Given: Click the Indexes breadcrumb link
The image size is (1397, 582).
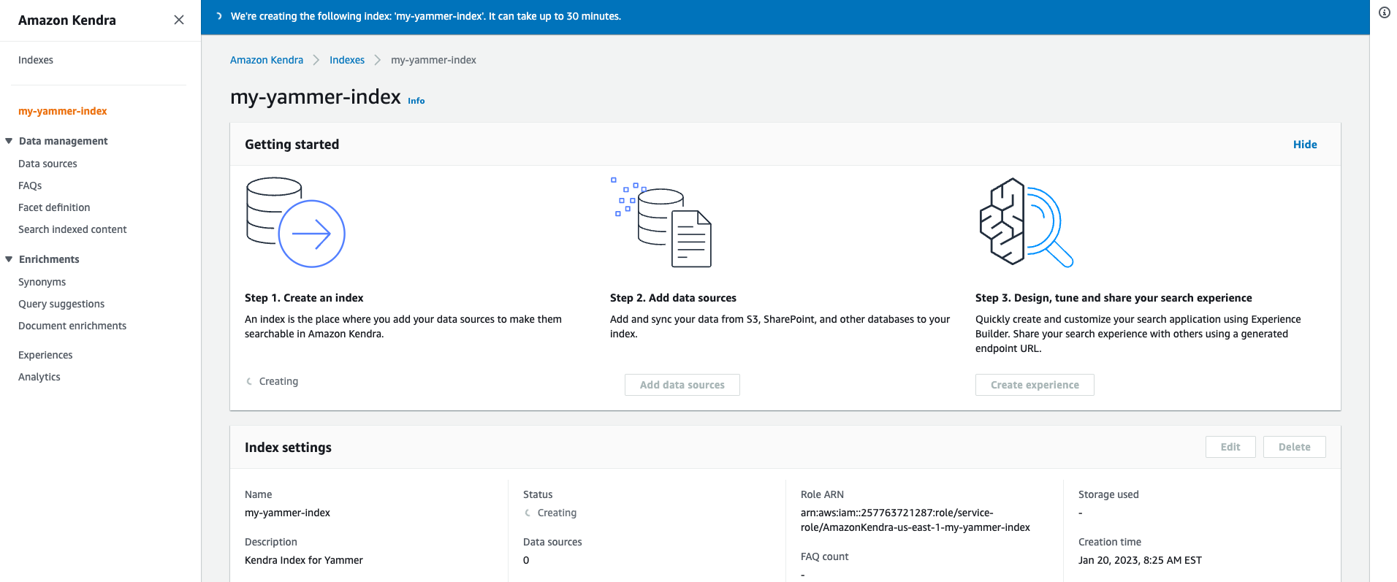Looking at the screenshot, I should pos(347,60).
